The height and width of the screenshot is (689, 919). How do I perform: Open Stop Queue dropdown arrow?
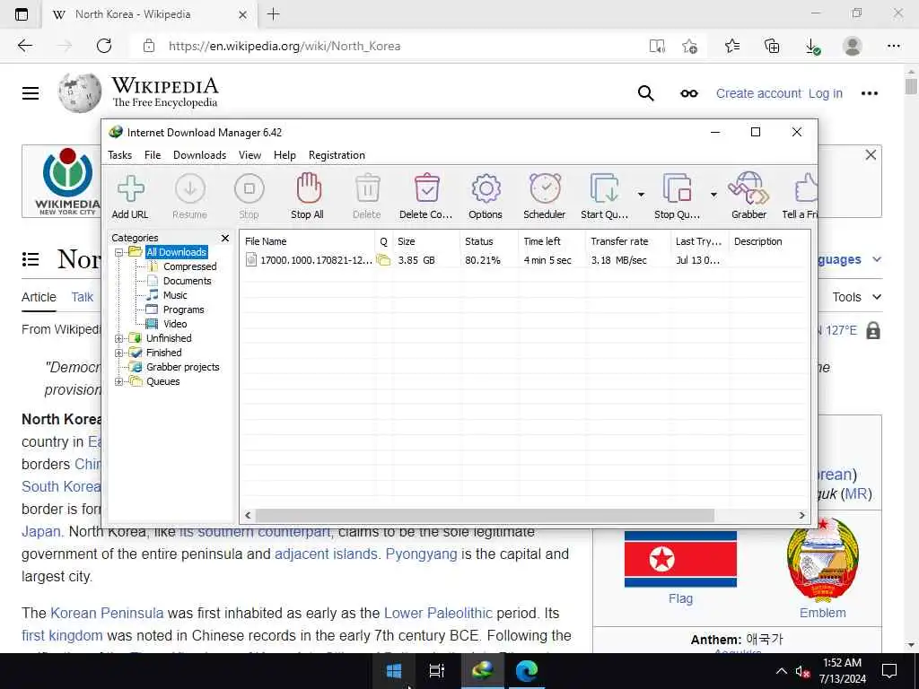713,195
